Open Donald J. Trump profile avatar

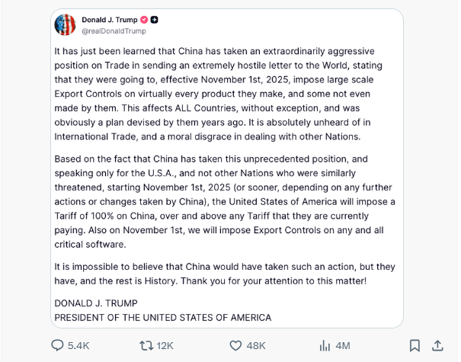click(x=65, y=24)
